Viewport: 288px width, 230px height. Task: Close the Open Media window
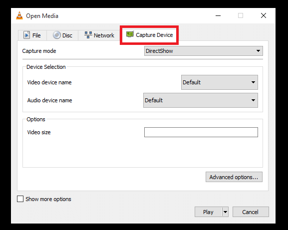[x=264, y=16]
